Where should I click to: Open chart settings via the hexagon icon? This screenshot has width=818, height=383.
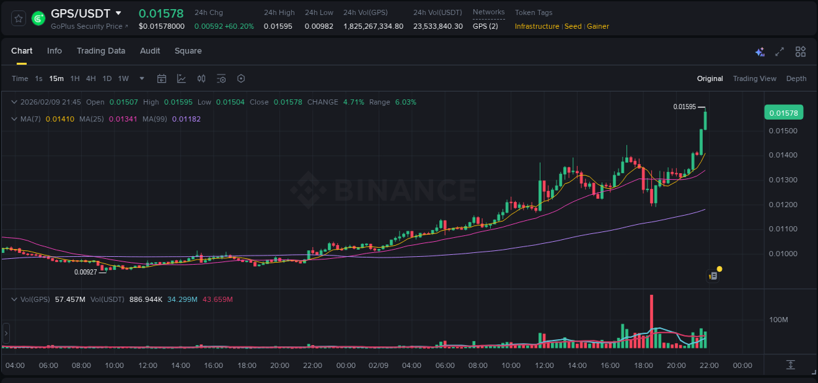click(x=241, y=78)
